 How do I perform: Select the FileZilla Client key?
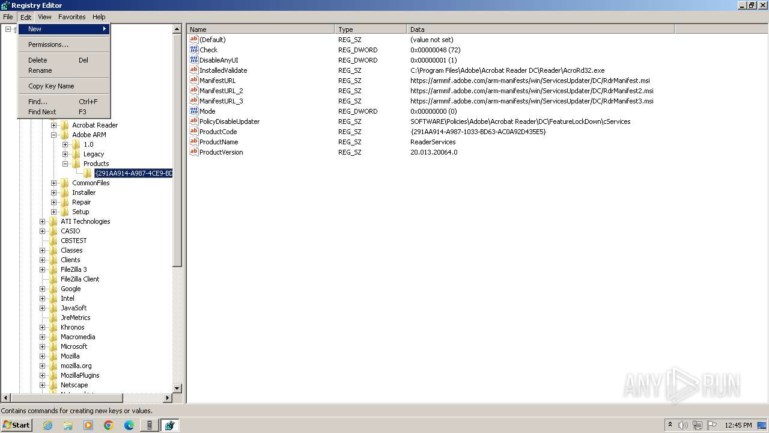click(80, 279)
